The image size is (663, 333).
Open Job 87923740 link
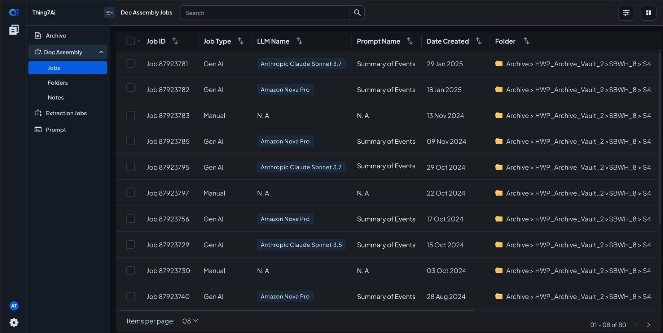168,297
